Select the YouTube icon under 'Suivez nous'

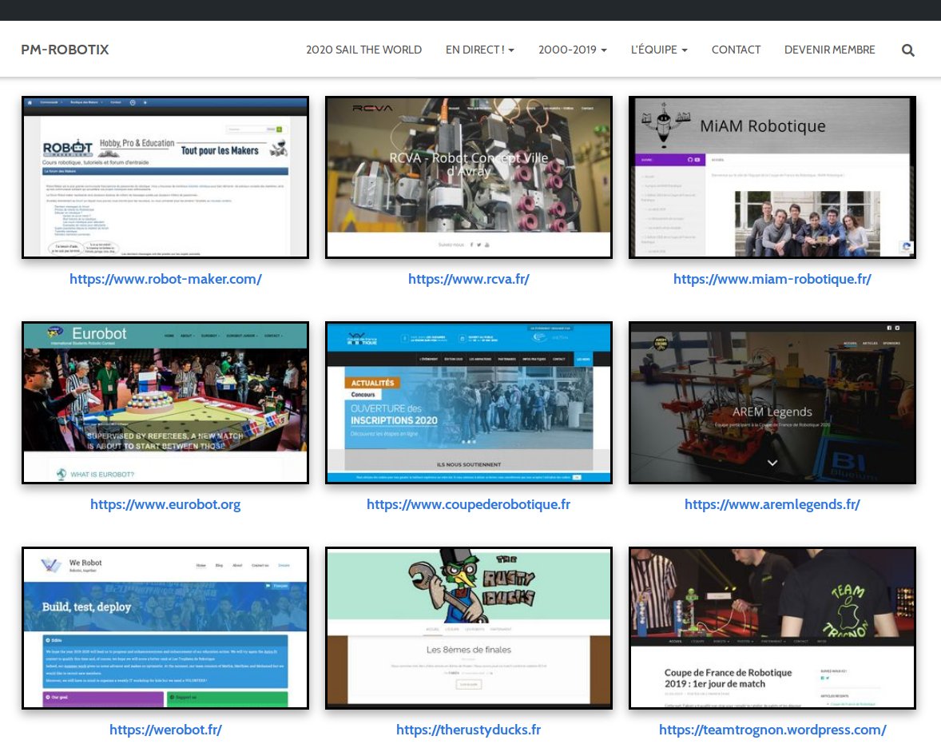(x=488, y=245)
